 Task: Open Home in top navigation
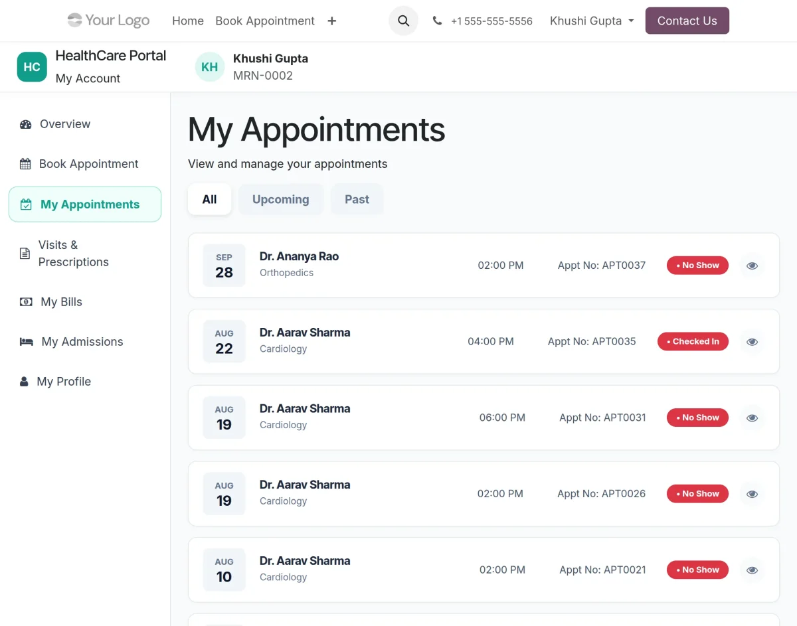pyautogui.click(x=188, y=21)
